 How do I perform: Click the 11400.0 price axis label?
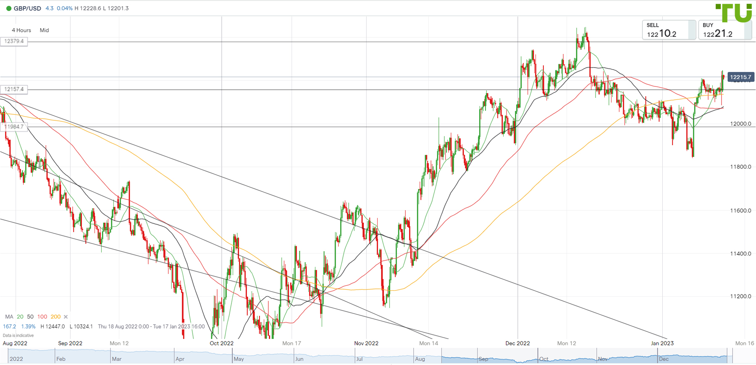(741, 254)
